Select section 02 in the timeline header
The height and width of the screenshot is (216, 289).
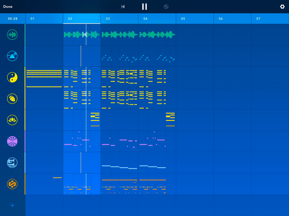82,18
